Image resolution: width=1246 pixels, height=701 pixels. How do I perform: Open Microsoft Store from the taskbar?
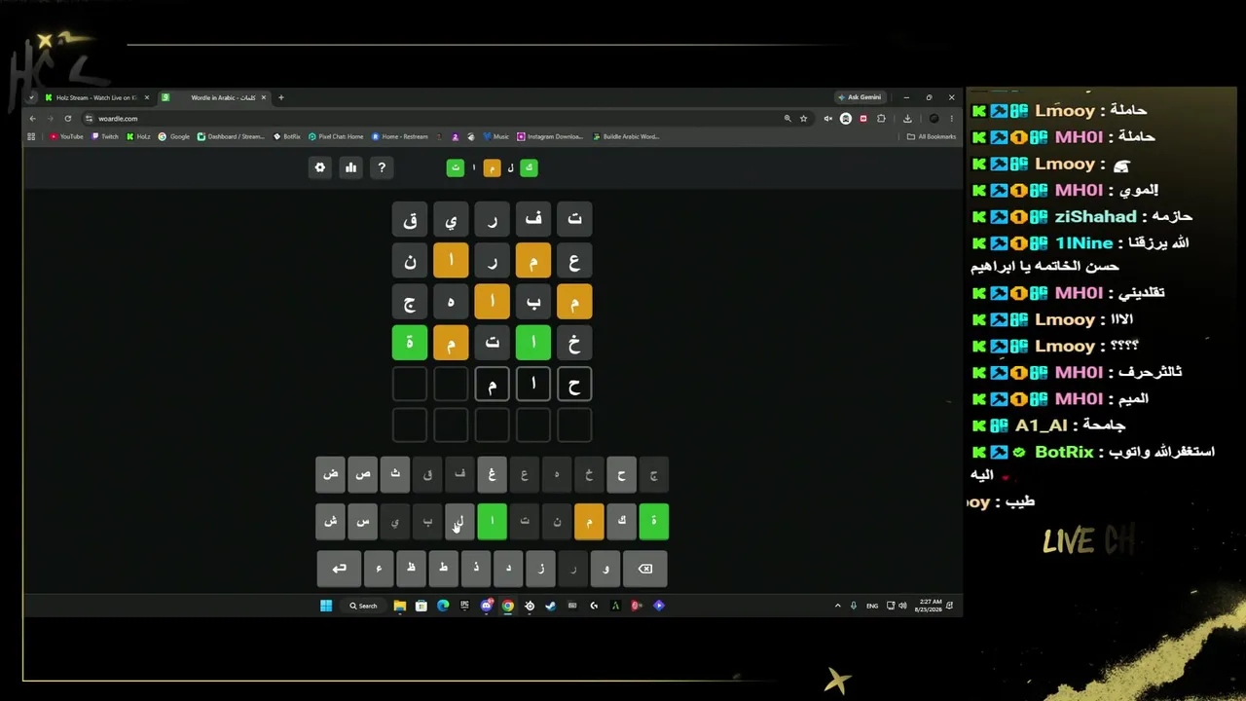tap(421, 606)
